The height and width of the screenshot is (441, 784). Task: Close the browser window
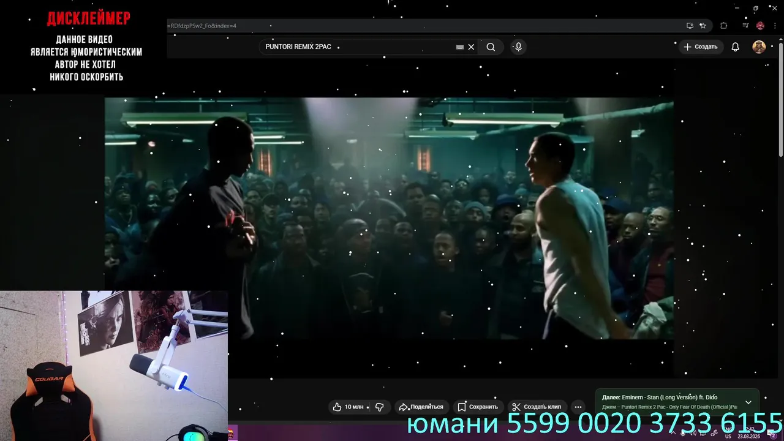click(x=774, y=8)
